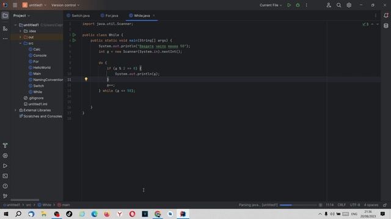Open more run actions menu
The width and height of the screenshot is (391, 219).
point(307,5)
